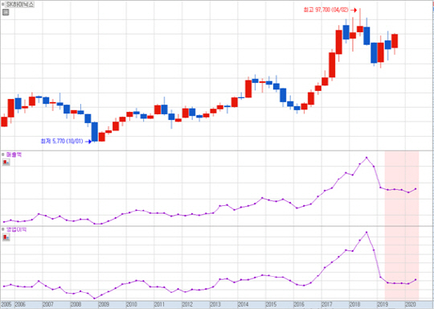Click the blue candlestick at the 5,770 low
The width and height of the screenshot is (434, 309).
95,132
